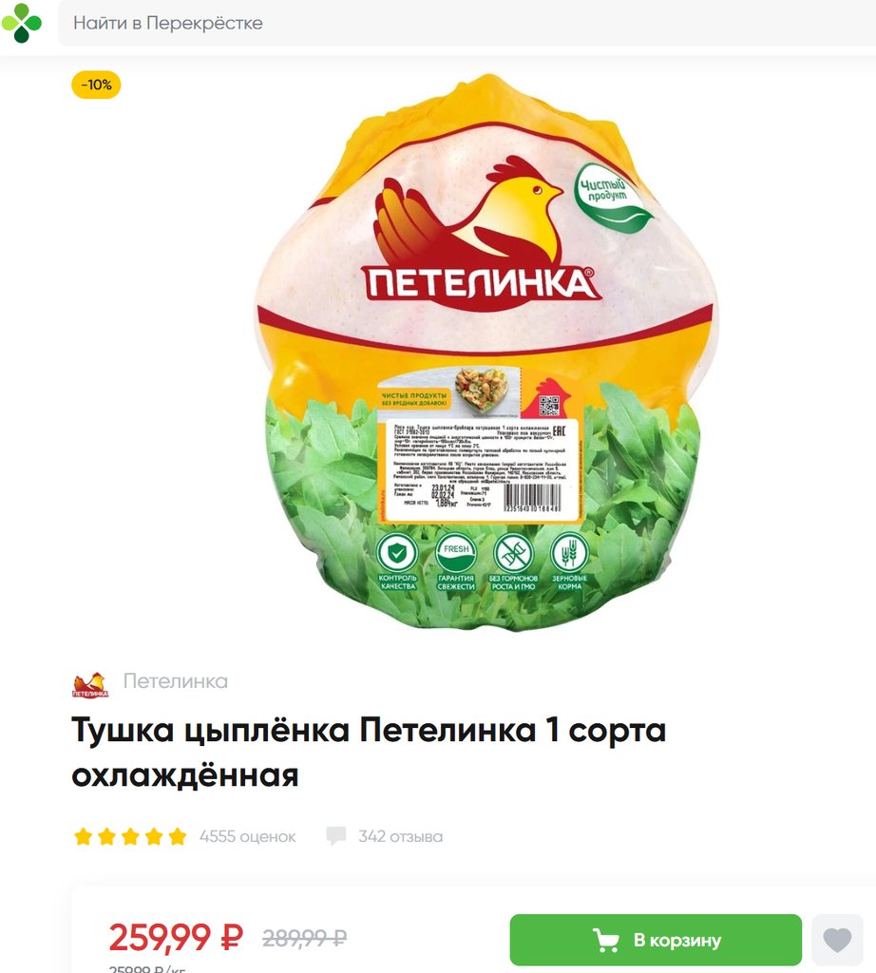Open the Петелинка brand link

(176, 681)
